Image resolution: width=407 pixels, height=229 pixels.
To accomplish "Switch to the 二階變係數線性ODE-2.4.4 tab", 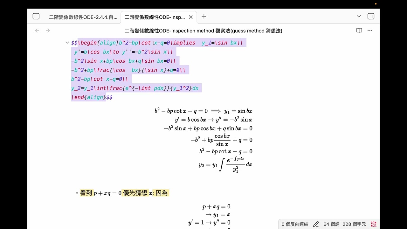I will [x=83, y=17].
